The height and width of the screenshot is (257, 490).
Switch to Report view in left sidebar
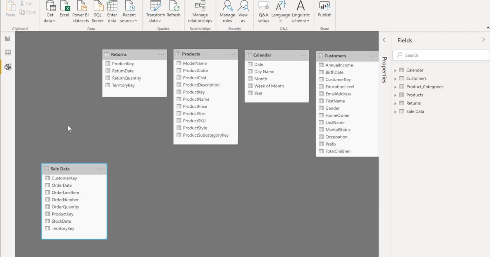pos(7,38)
